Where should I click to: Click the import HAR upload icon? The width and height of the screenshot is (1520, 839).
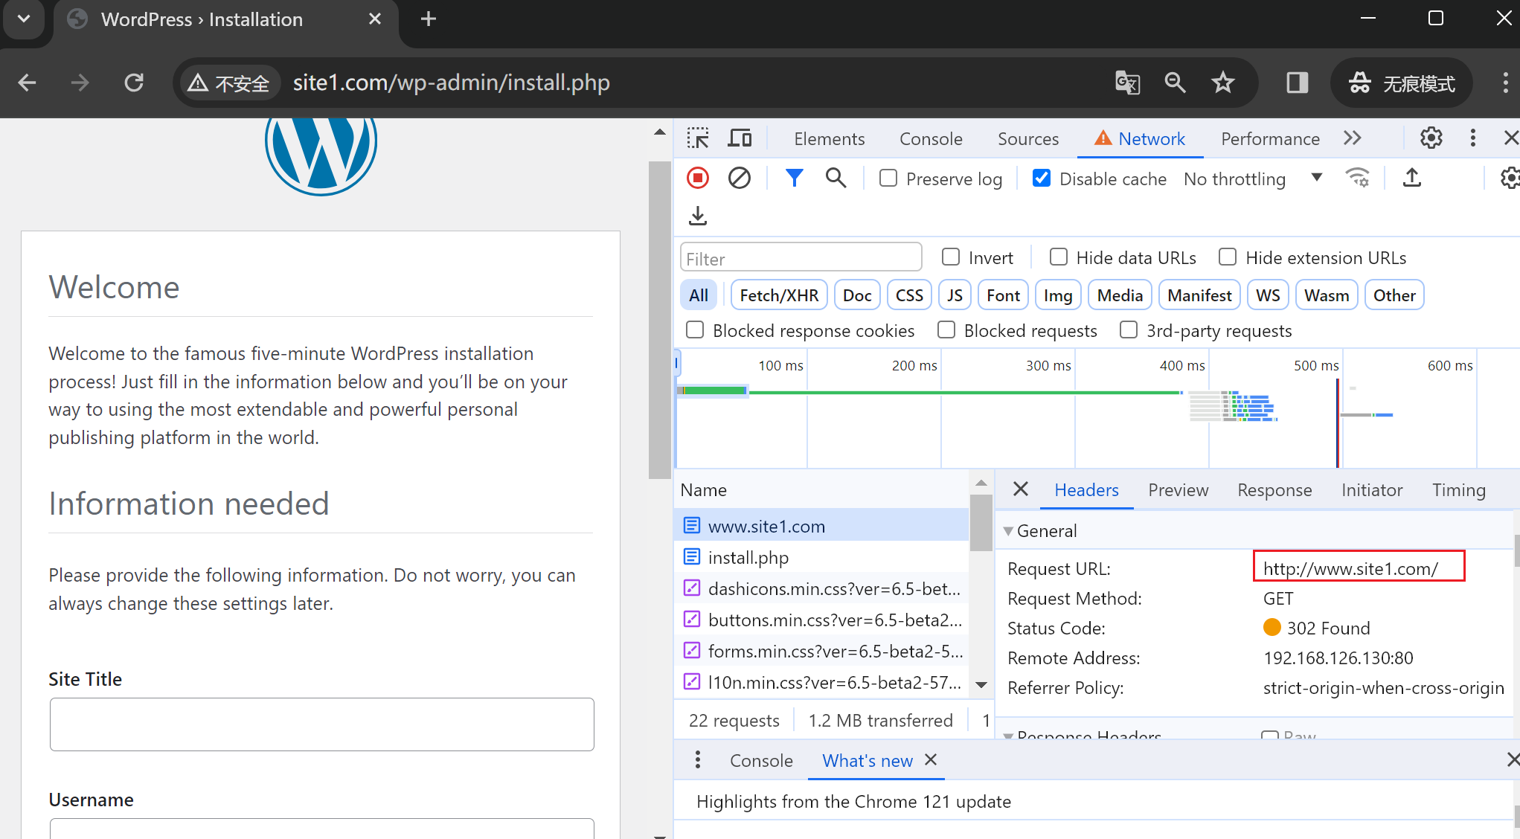1411,179
